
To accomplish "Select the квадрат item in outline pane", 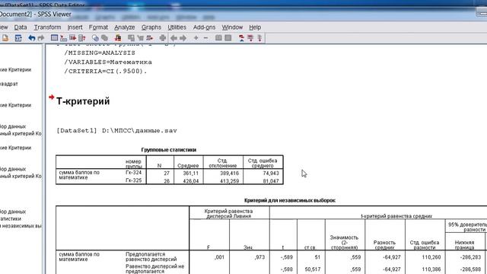I will pos(9,84).
